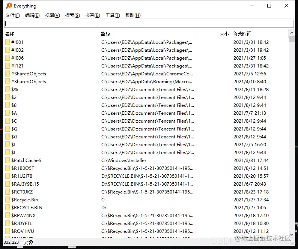Image resolution: width=298 pixels, height=249 pixels.
Task: Click the scrollbar up arrow
Action: [292, 33]
